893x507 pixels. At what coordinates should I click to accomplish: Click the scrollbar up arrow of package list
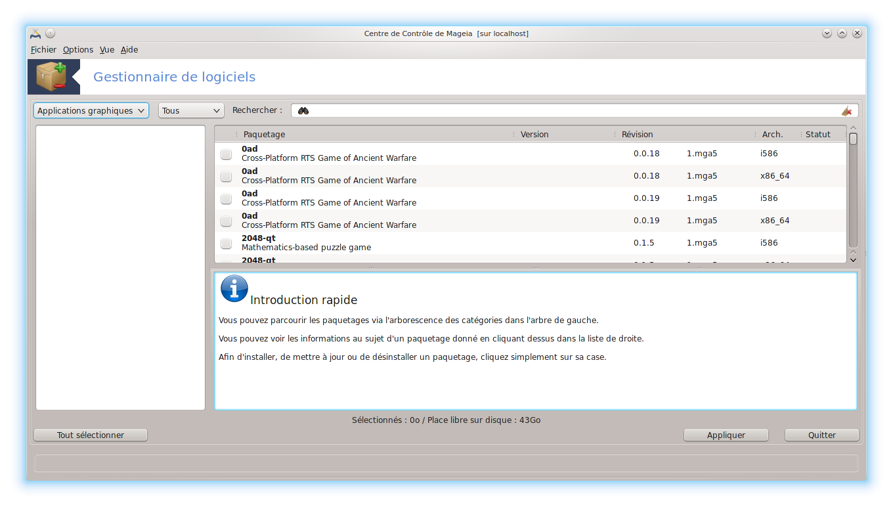coord(853,129)
